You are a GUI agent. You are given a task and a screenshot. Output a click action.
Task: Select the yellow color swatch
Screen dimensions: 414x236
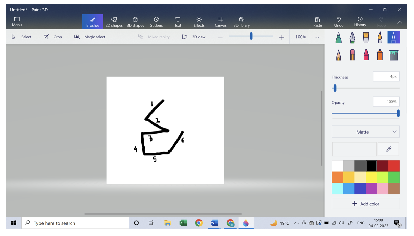coord(371,177)
